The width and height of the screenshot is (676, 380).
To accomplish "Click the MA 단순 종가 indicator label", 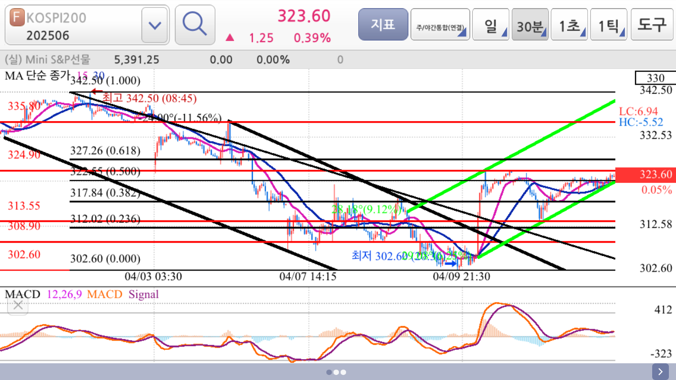I will [x=36, y=76].
